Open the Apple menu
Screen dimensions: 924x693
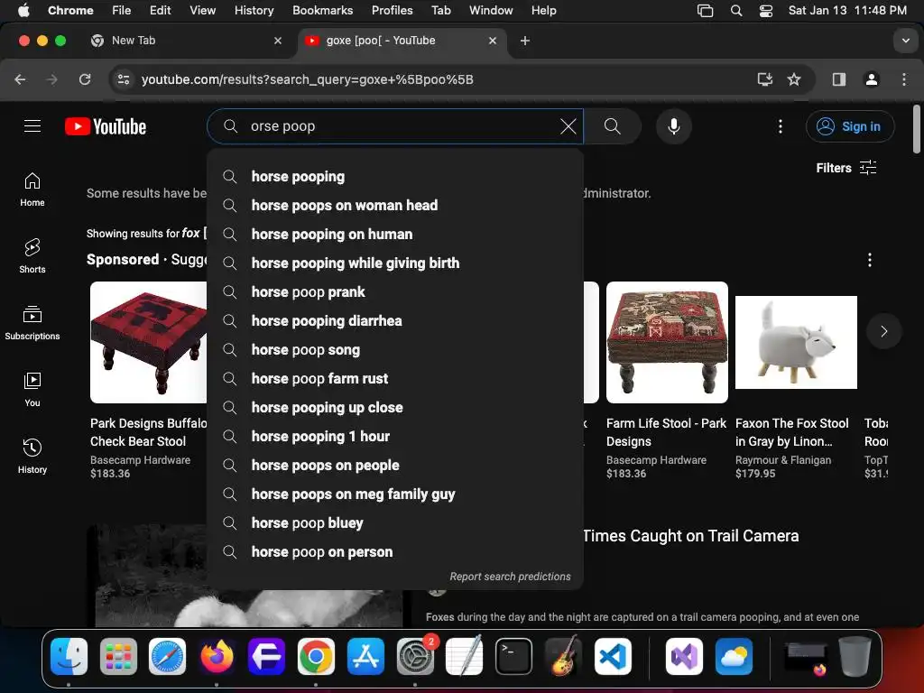click(x=23, y=10)
